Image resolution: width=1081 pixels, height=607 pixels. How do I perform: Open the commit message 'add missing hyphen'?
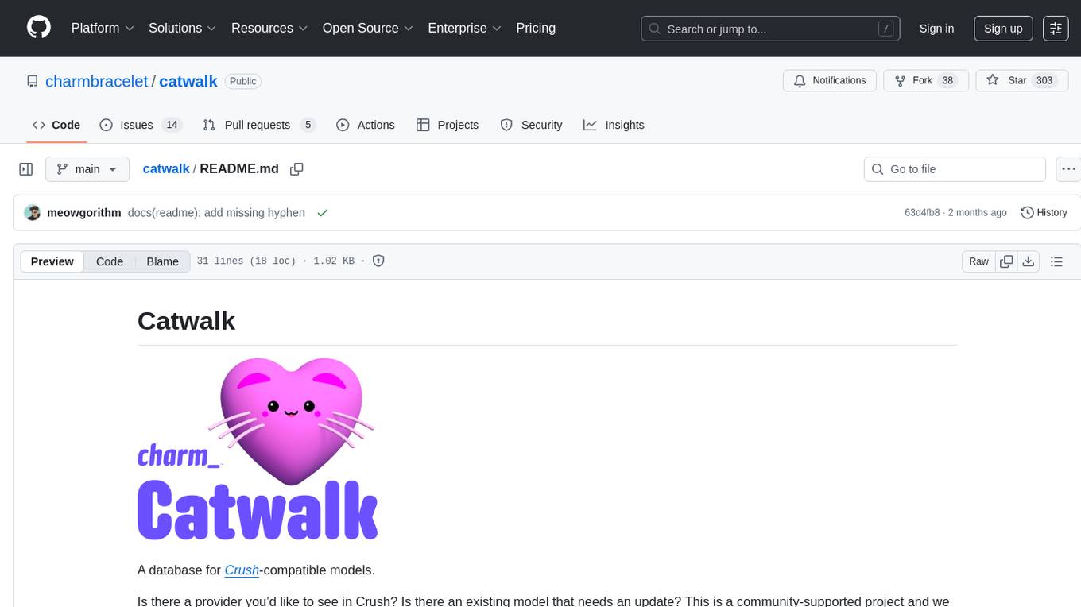pyautogui.click(x=216, y=213)
